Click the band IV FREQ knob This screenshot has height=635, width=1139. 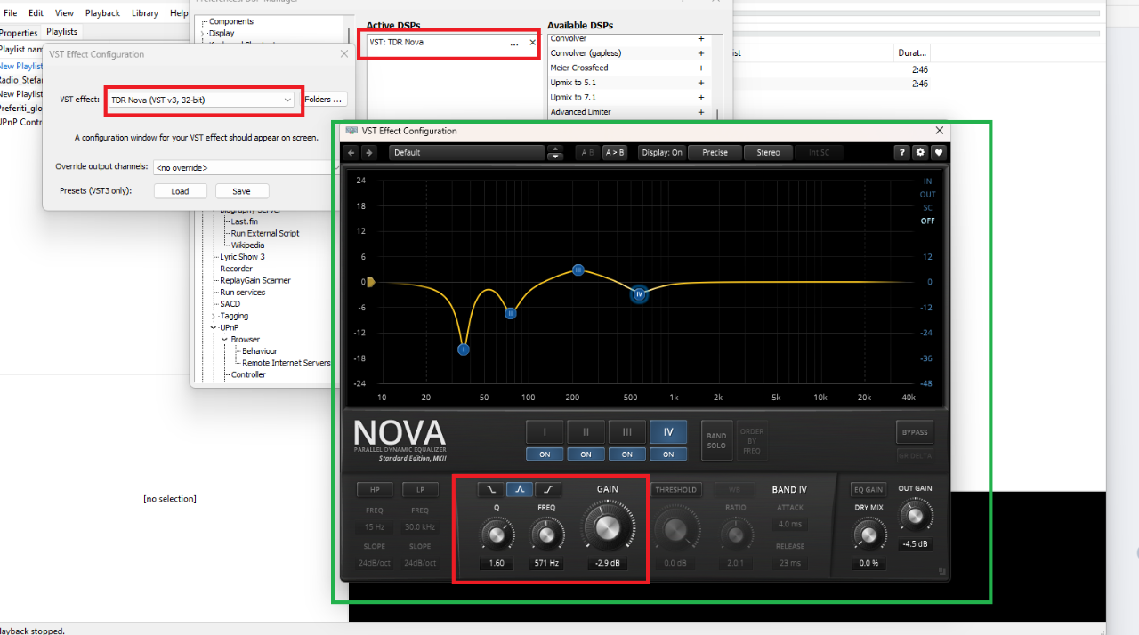tap(546, 535)
